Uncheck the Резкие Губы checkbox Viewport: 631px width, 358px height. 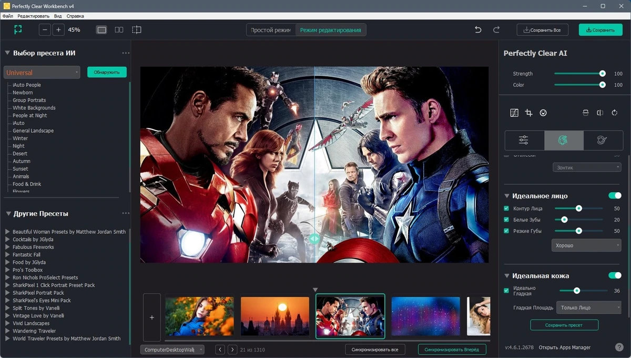[506, 231]
